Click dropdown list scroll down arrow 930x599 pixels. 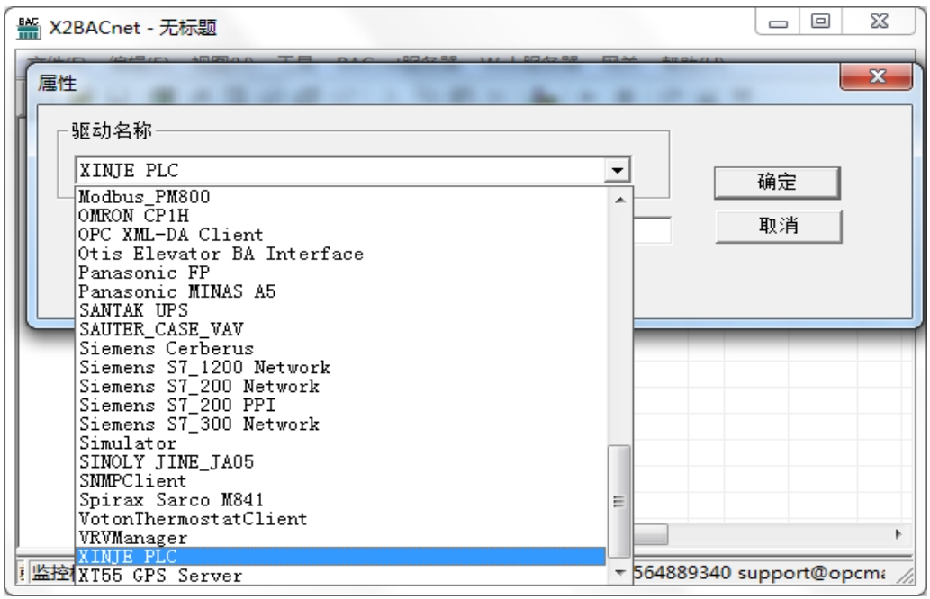click(619, 572)
